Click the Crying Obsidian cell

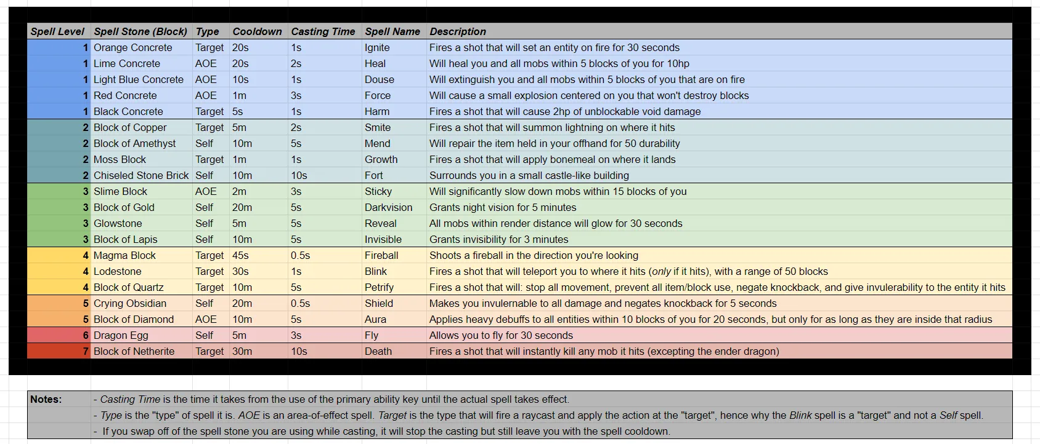click(142, 303)
